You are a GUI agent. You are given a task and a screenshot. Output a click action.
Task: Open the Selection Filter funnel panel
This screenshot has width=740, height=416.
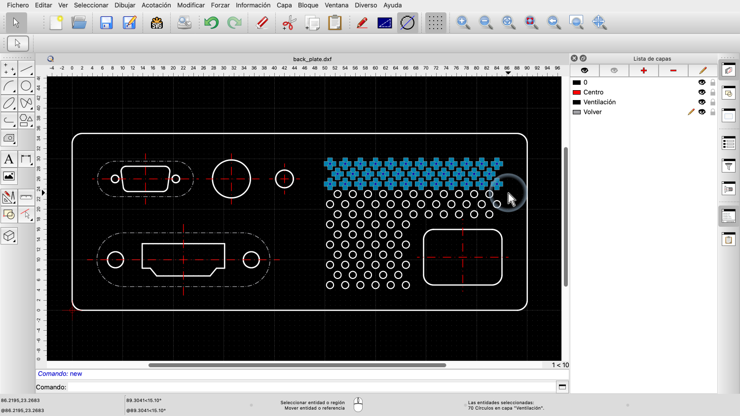coord(729,166)
